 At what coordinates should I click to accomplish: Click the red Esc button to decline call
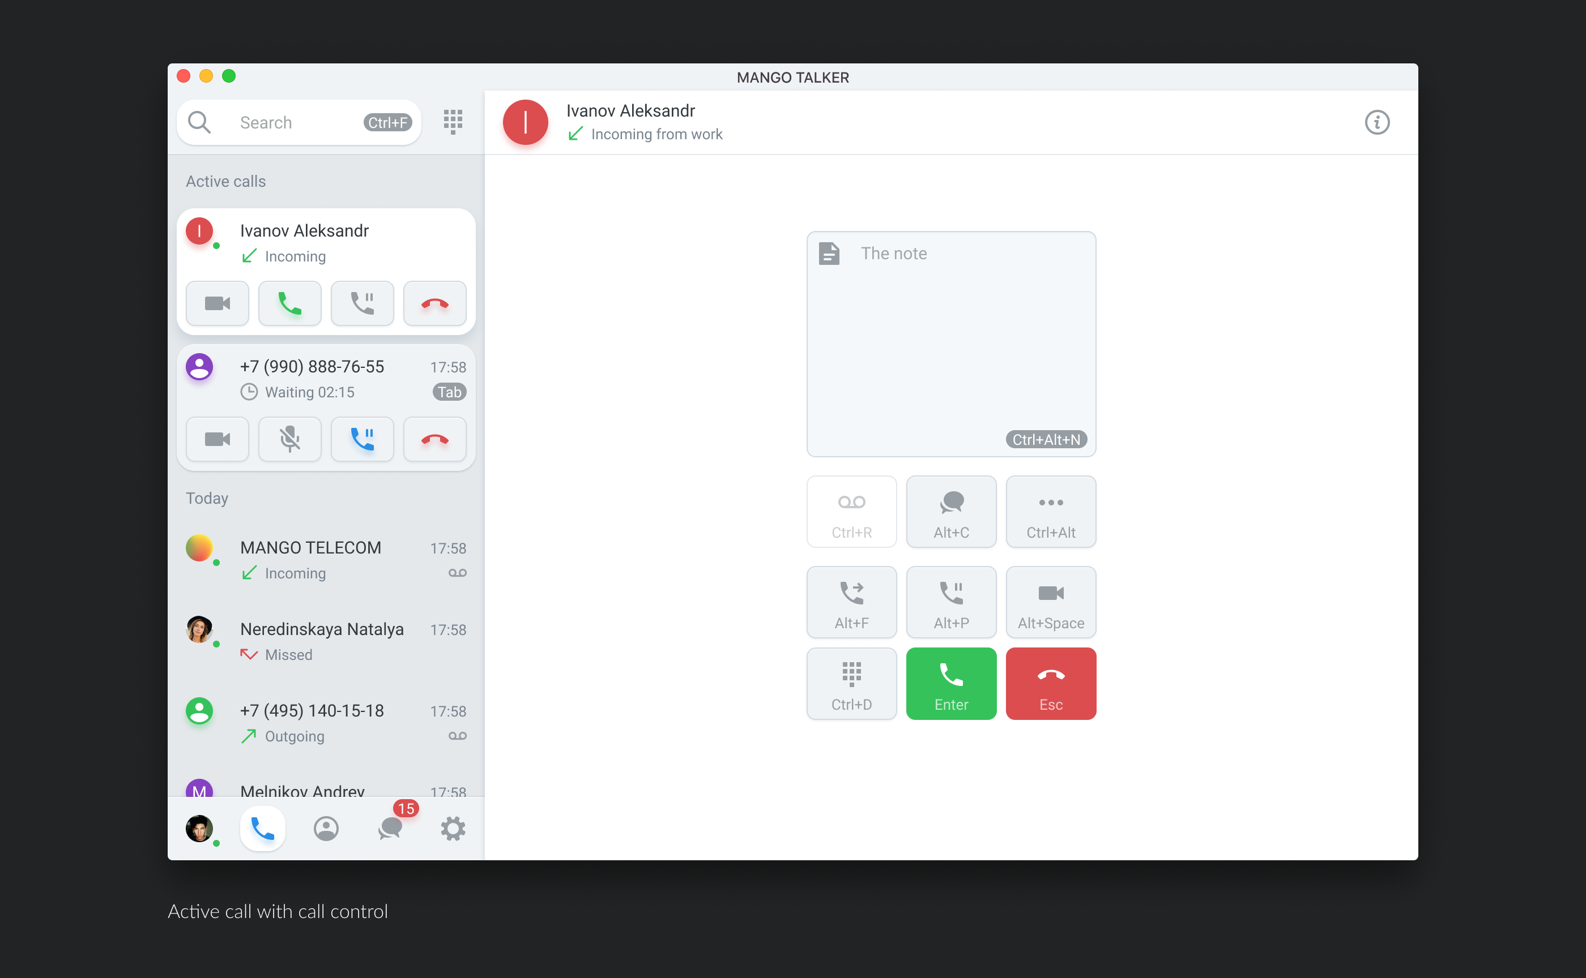(x=1049, y=684)
